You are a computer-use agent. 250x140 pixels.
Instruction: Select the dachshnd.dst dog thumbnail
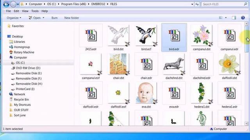174,64
